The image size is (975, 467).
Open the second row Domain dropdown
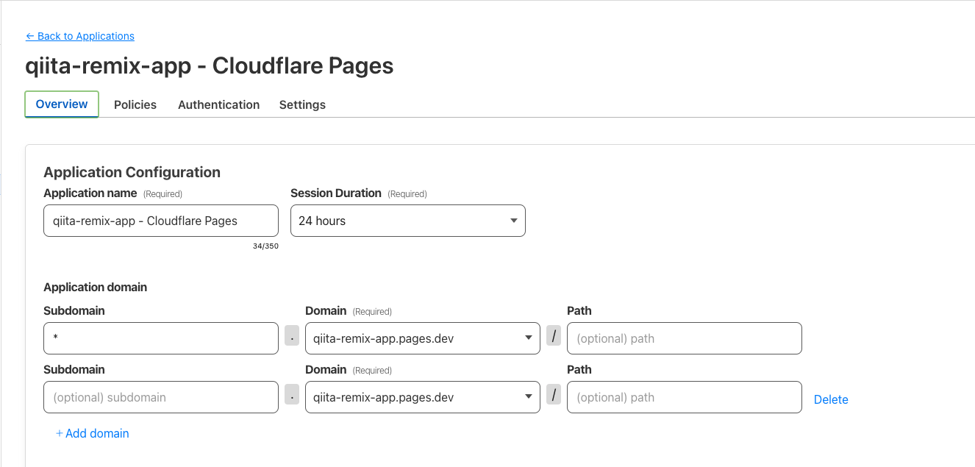[x=423, y=397]
